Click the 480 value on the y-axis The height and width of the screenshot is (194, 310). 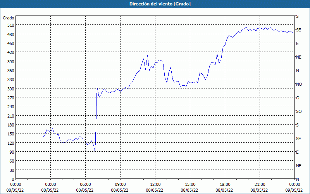pyautogui.click(x=11, y=35)
